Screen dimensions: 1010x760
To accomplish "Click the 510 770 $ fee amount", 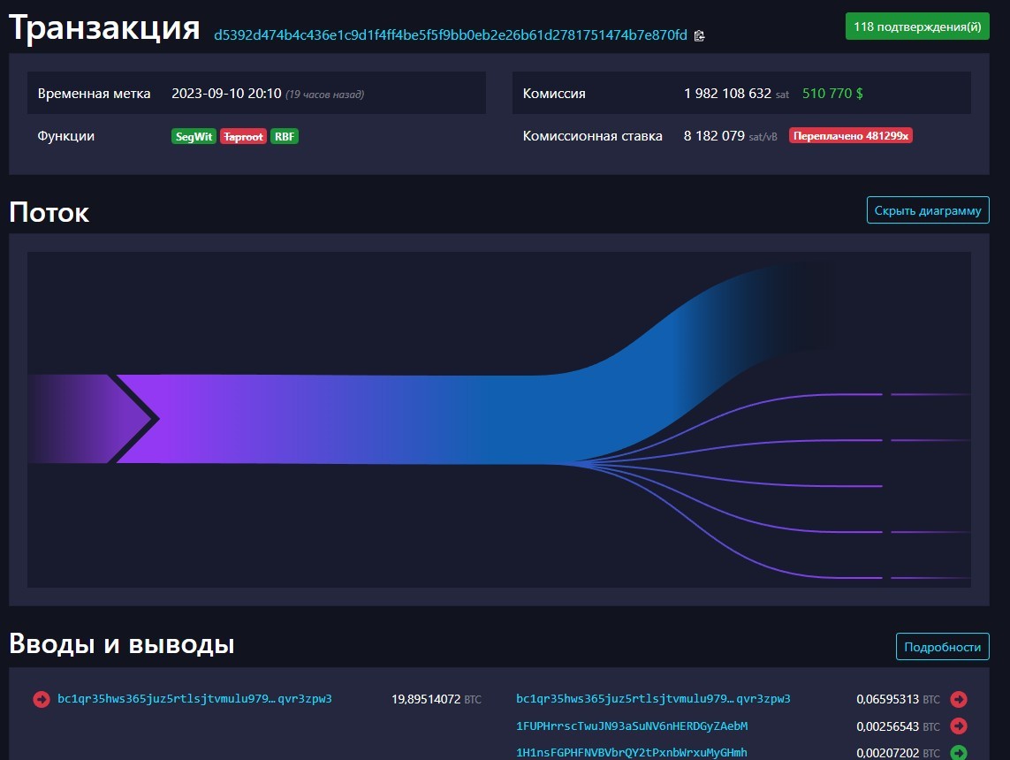I will click(832, 94).
